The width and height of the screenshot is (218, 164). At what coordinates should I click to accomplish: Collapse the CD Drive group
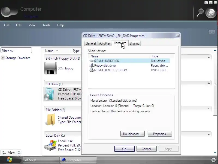tap(209, 83)
